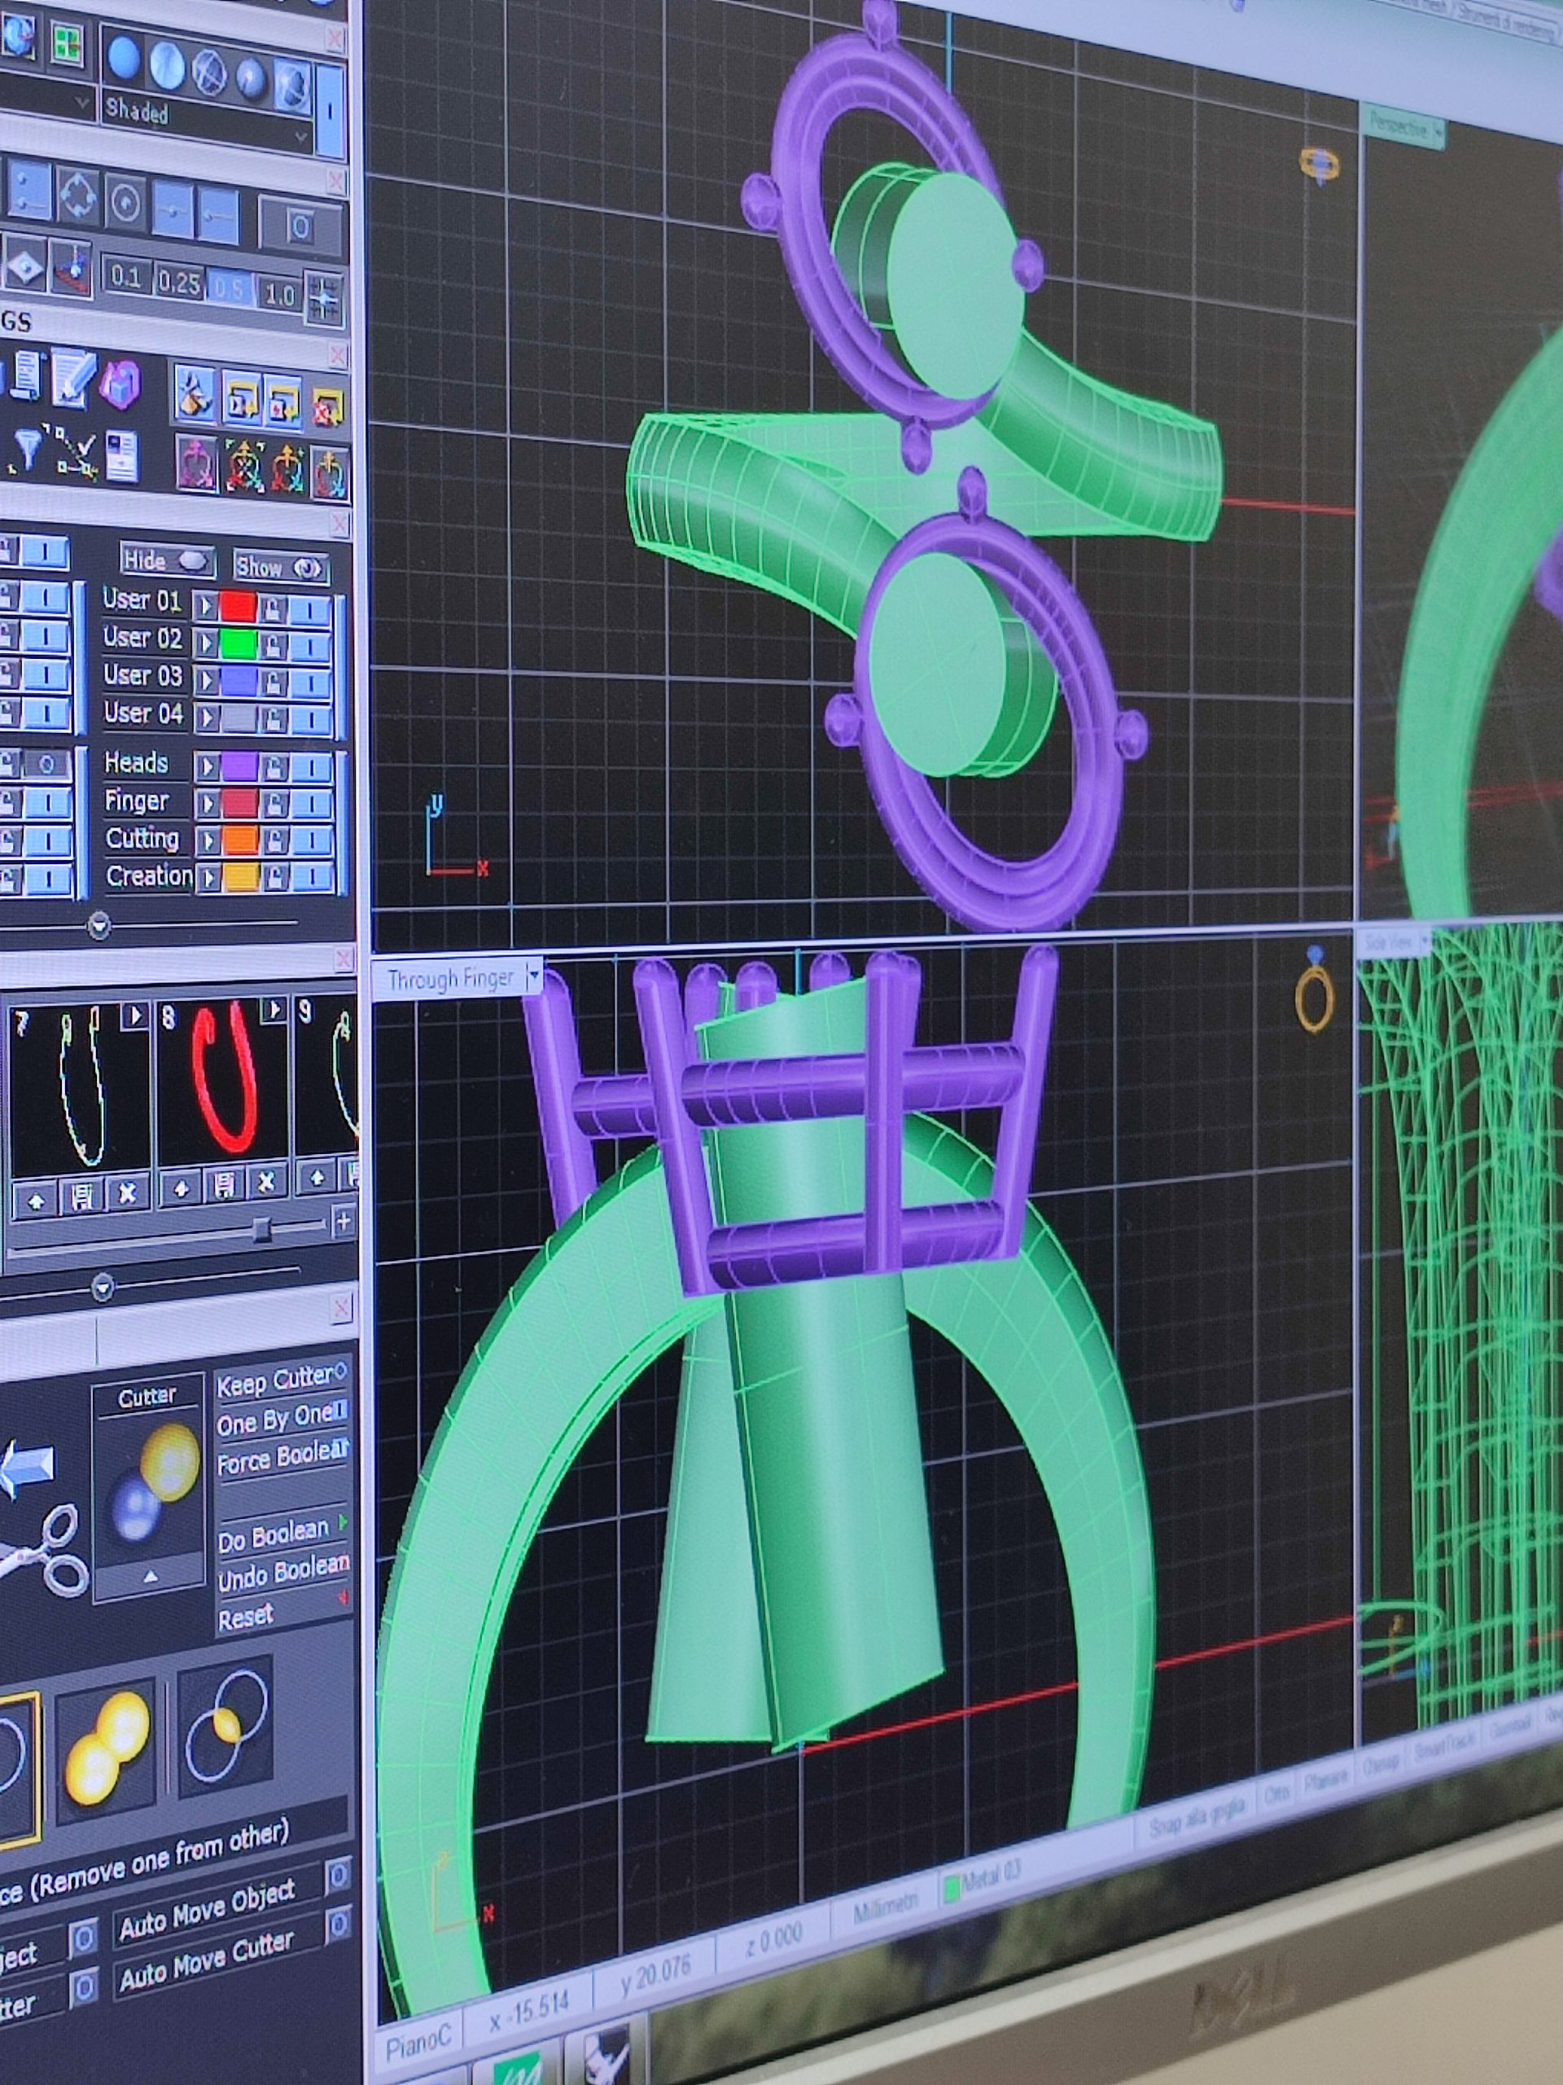
Task: Enable the Auto Move Object checkbox
Action: 337,1876
